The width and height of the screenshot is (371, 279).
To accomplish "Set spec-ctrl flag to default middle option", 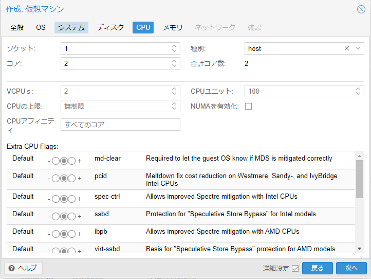I will 64,199.
